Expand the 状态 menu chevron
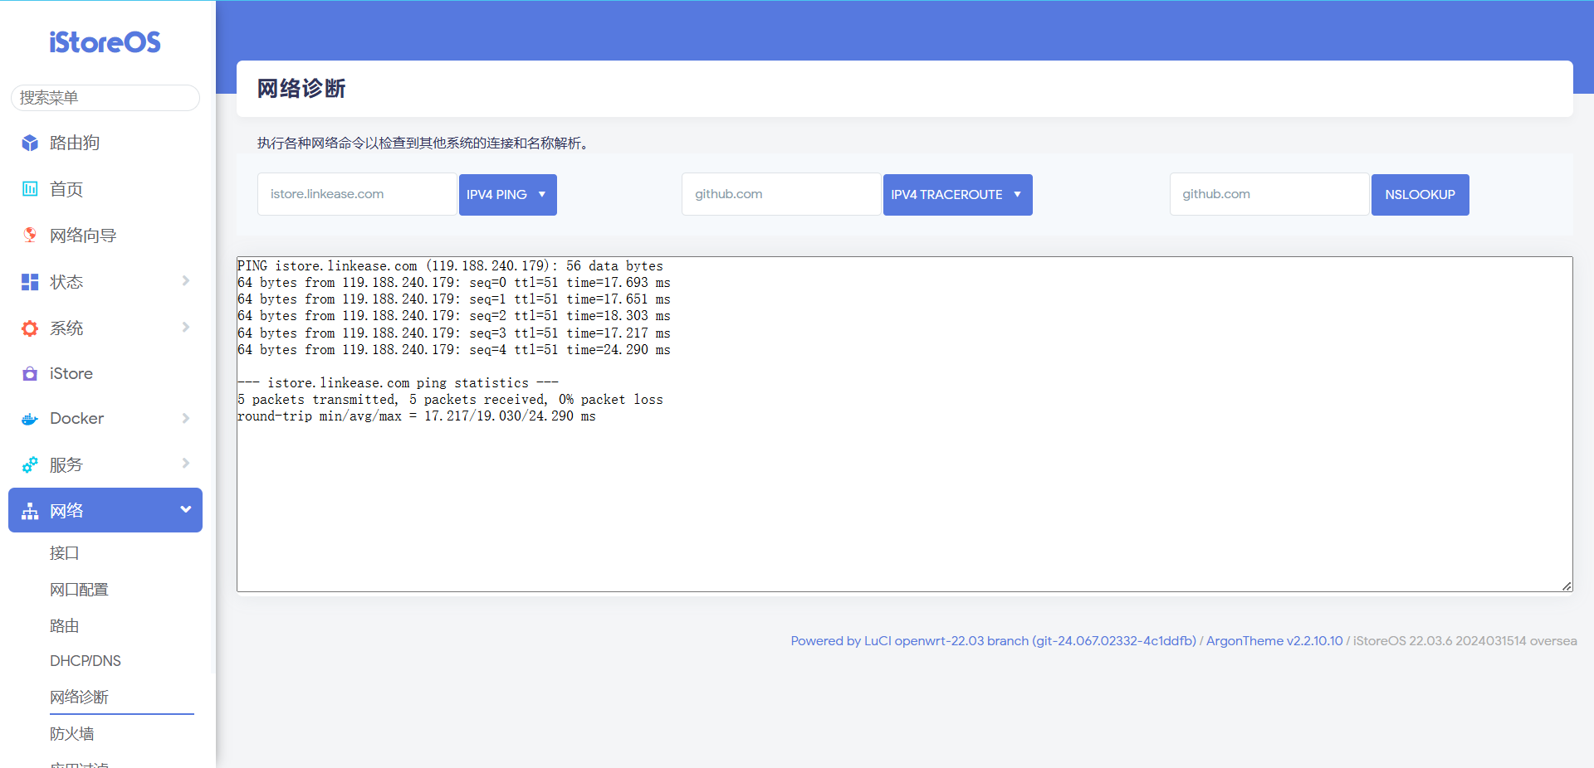 (186, 281)
